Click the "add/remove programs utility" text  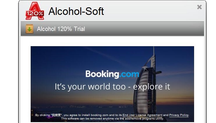click(x=144, y=119)
